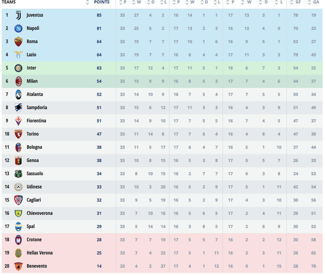This screenshot has height=275, width=325.
Task: Click the Milan team crest
Action: tap(18, 81)
